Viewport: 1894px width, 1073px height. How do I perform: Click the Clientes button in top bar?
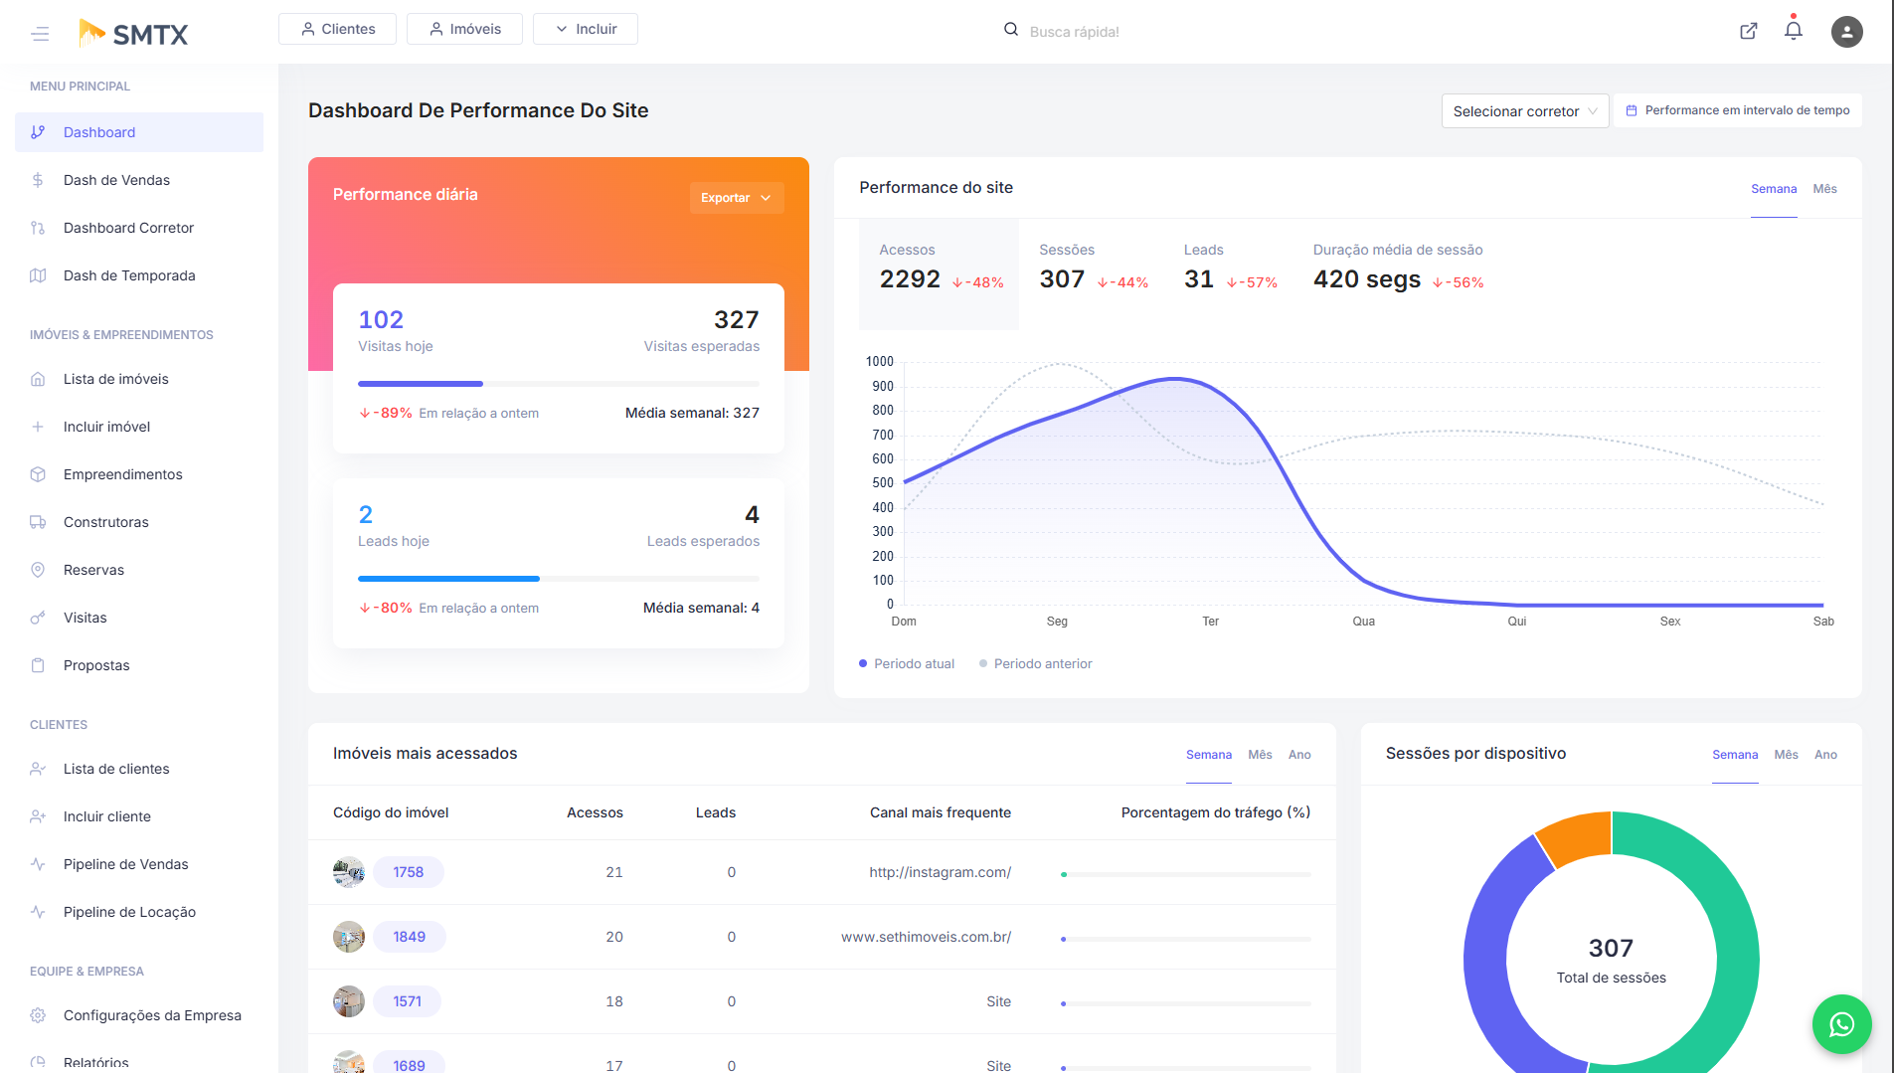point(337,29)
